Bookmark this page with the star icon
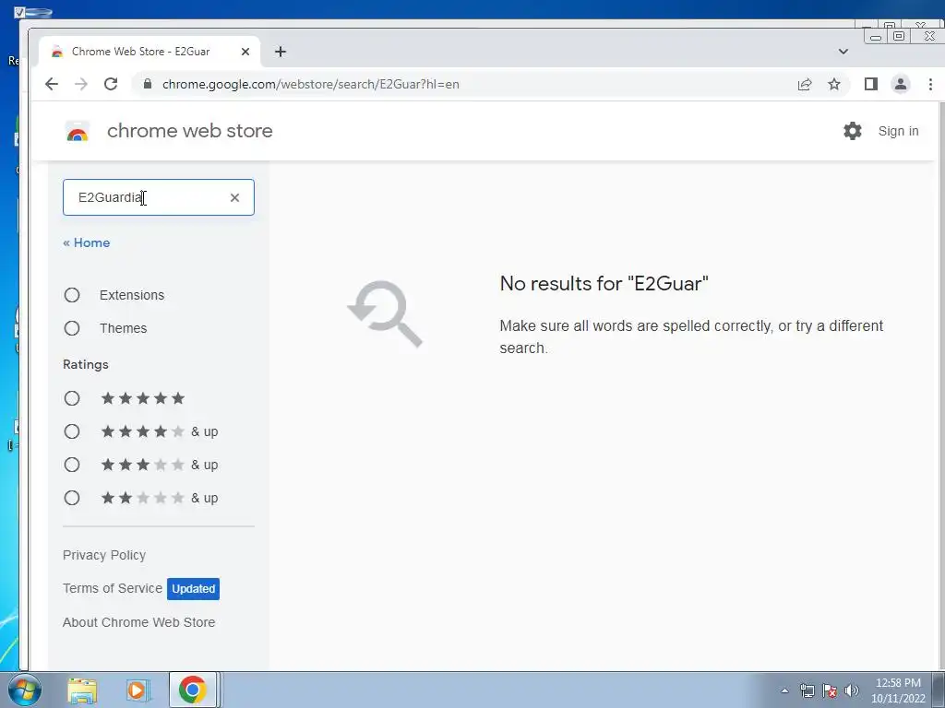The width and height of the screenshot is (945, 708). 834,84
